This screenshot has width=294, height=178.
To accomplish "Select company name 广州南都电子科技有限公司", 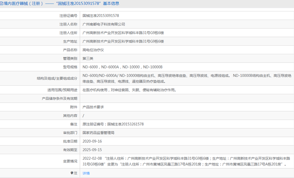I will pyautogui.click(x=104, y=24).
